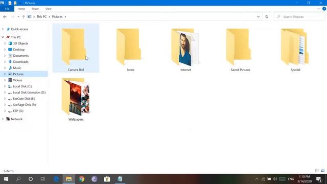The width and height of the screenshot is (327, 184).
Task: Open Microsoft Store from taskbar
Action: (x=107, y=179)
